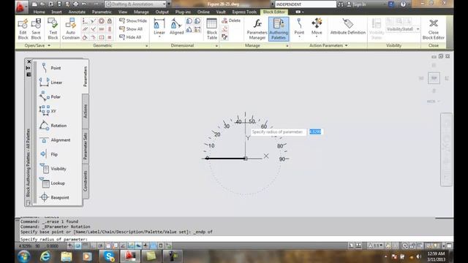Image resolution: width=468 pixels, height=263 pixels.
Task: Choose the Polar parameter in the palette
Action: 50,96
